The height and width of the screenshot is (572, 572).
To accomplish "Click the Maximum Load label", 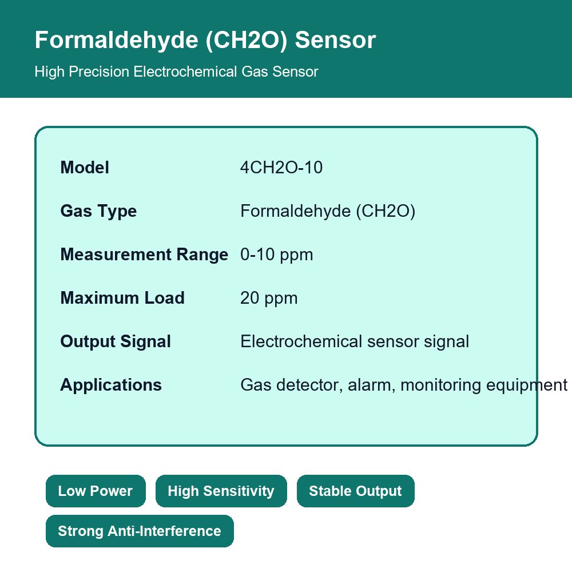I will coord(122,297).
